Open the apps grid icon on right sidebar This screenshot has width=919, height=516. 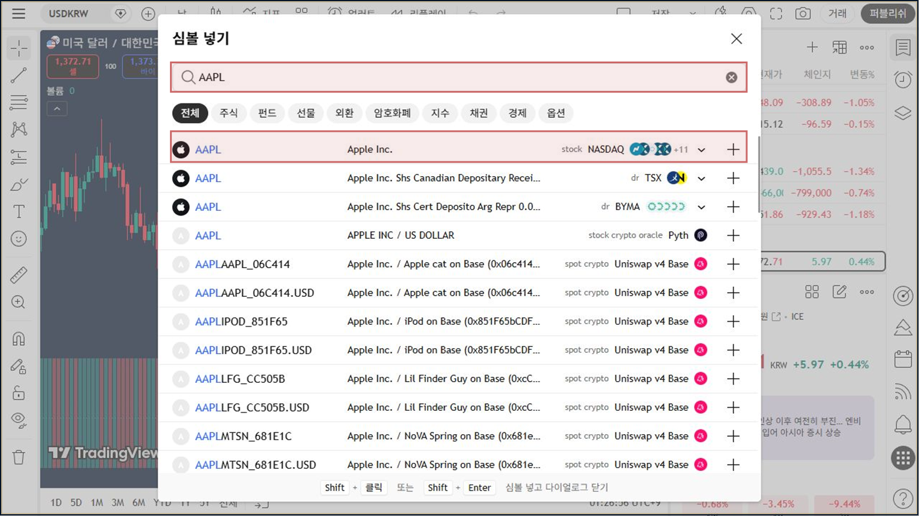click(903, 458)
